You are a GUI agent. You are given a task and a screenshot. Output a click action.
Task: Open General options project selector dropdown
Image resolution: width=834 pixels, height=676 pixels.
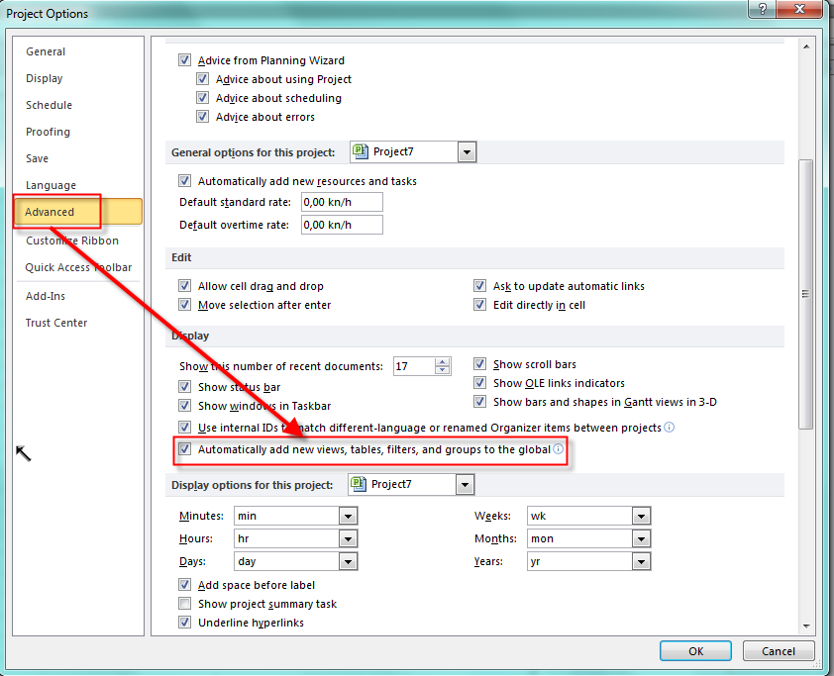tap(467, 152)
